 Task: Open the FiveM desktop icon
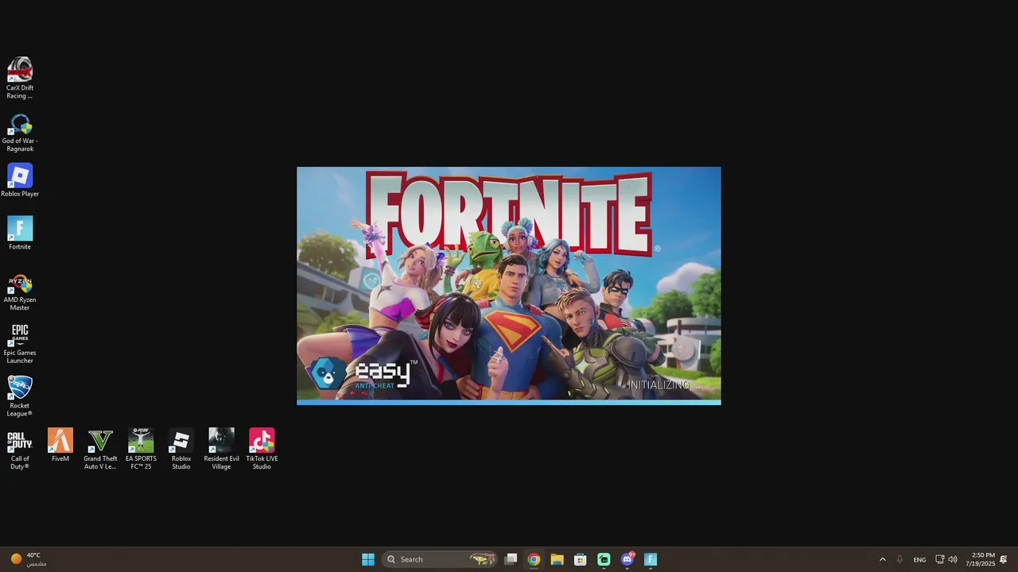(x=60, y=445)
